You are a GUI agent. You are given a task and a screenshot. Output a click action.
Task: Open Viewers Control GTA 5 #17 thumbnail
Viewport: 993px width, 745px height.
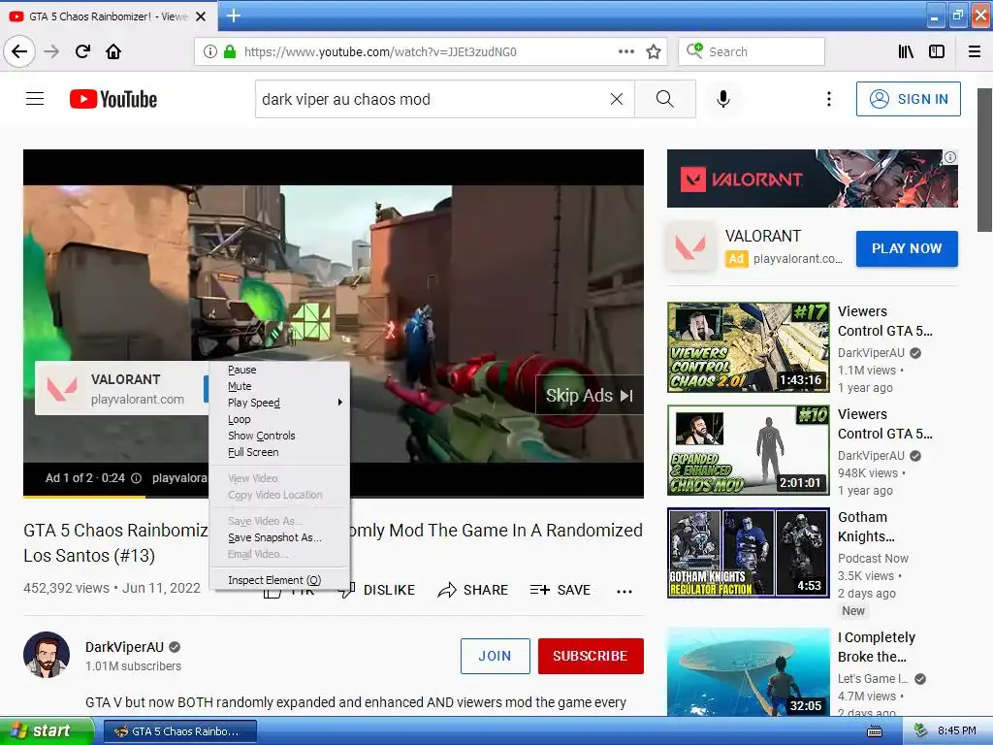coord(748,347)
